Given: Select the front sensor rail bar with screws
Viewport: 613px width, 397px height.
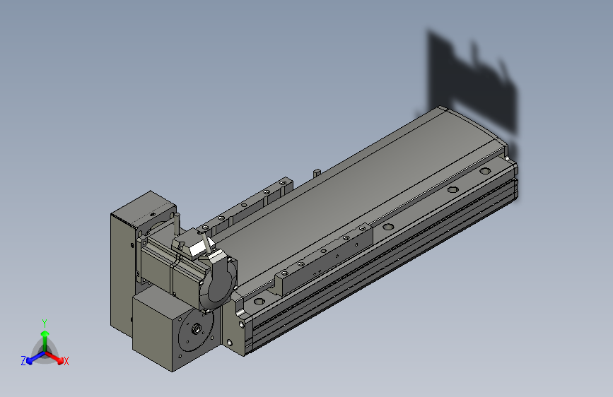Looking at the screenshot, I should click(x=324, y=260).
